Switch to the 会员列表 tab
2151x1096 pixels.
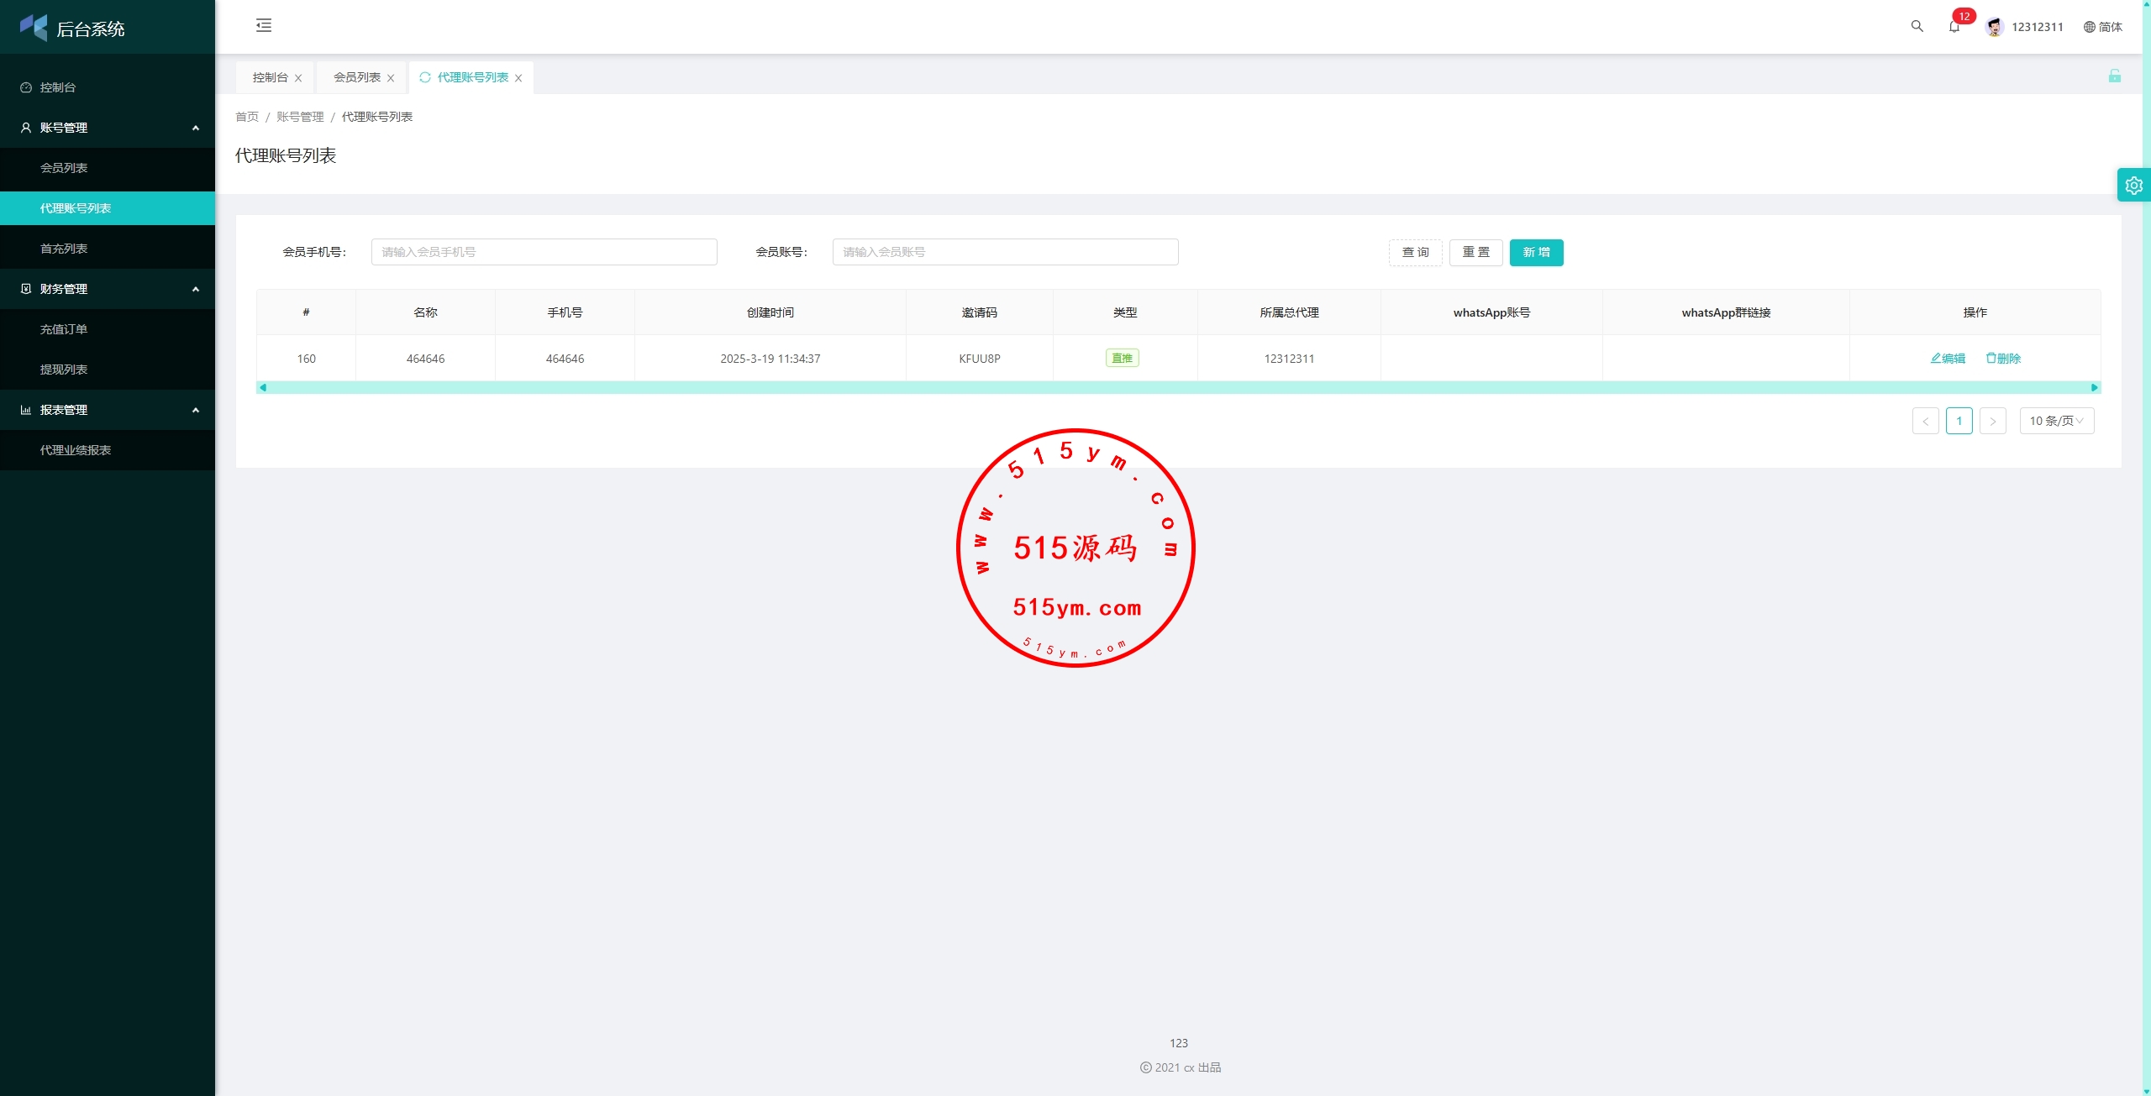(x=356, y=77)
